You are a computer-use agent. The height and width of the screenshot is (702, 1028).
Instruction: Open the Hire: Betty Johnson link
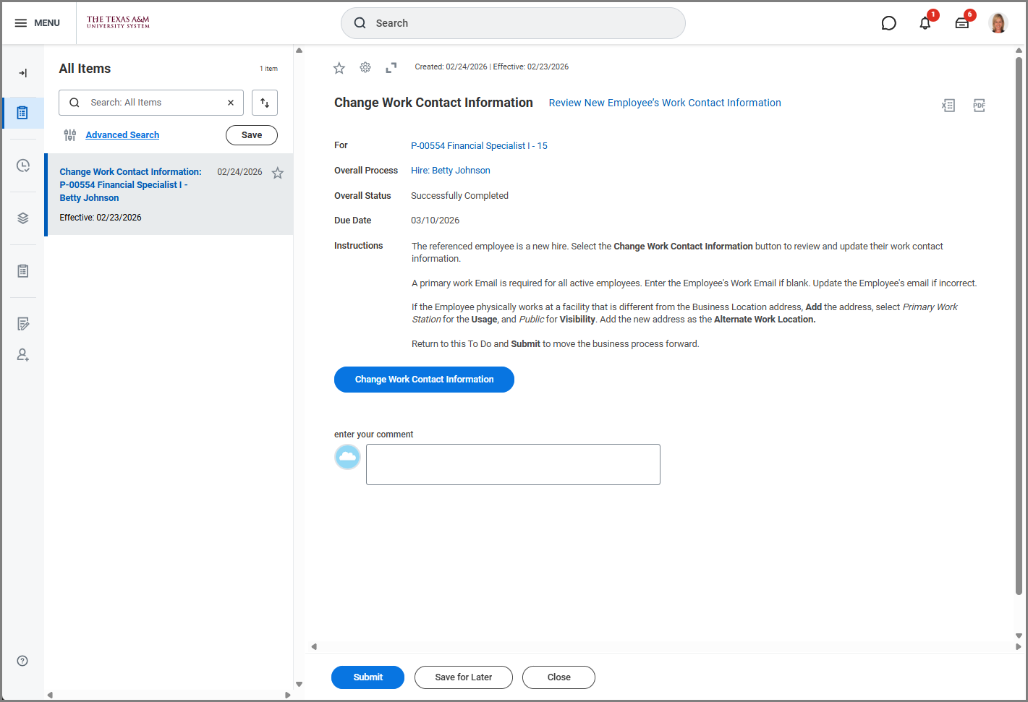[450, 171]
